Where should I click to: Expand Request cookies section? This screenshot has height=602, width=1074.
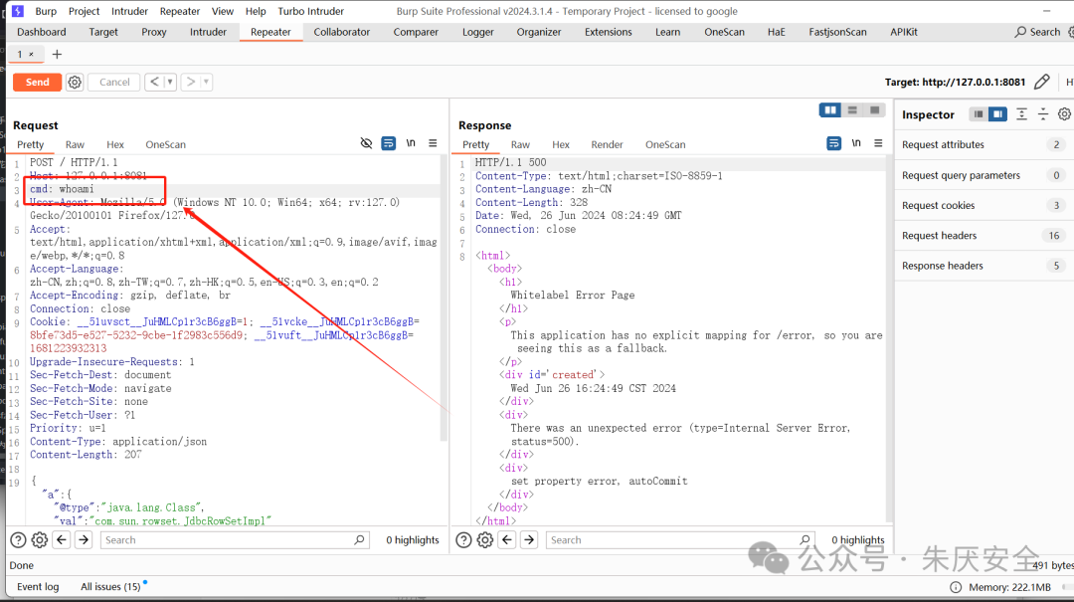(x=984, y=206)
